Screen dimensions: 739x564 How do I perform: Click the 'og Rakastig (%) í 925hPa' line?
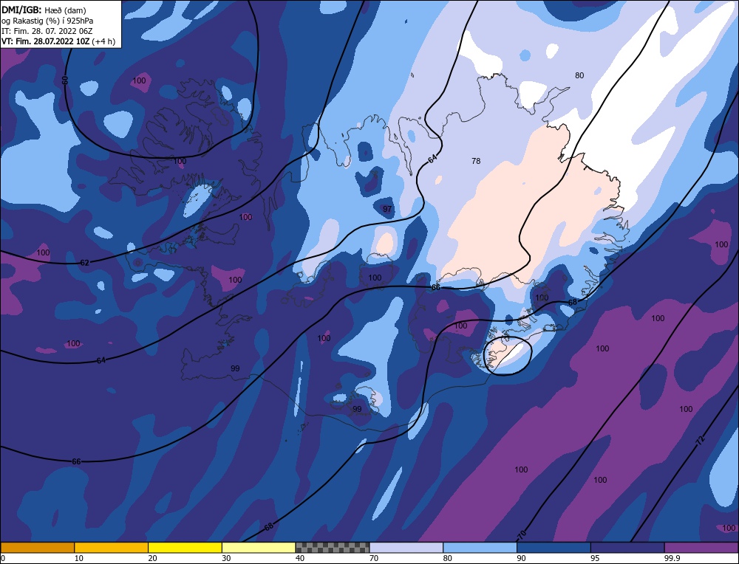coord(47,21)
